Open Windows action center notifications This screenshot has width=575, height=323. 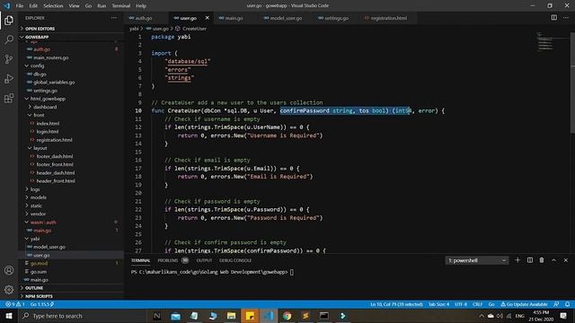[x=563, y=316]
